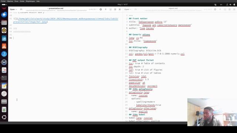
Task: Open view options in presentation.md header
Action: (101, 9)
